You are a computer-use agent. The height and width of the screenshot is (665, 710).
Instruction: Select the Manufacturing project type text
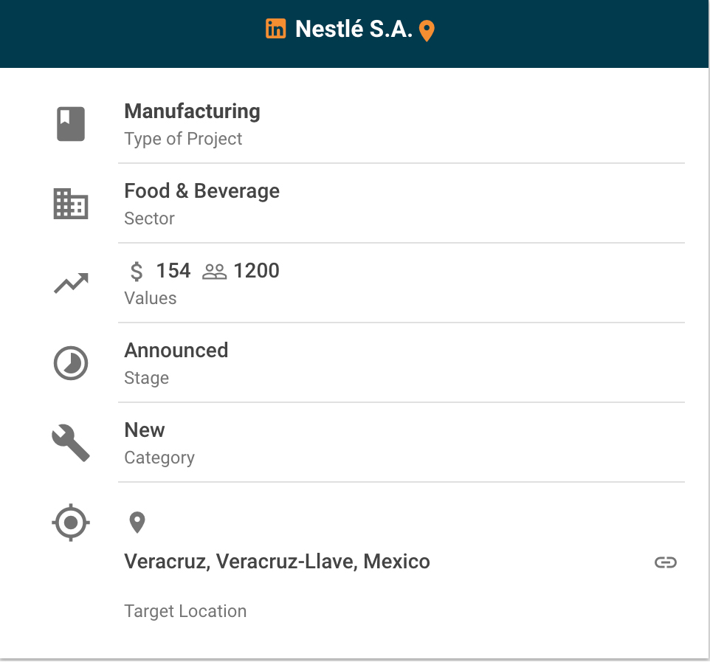pos(192,111)
